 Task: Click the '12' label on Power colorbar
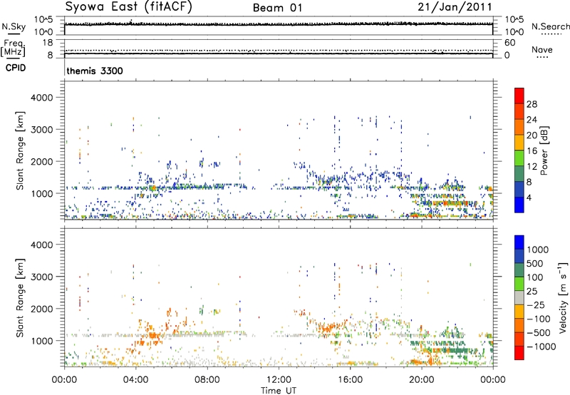tap(532, 167)
